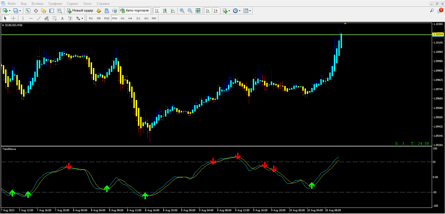Screen dimensions: 445x214
Task: Activate the crosshair mode
Action: (13, 18)
